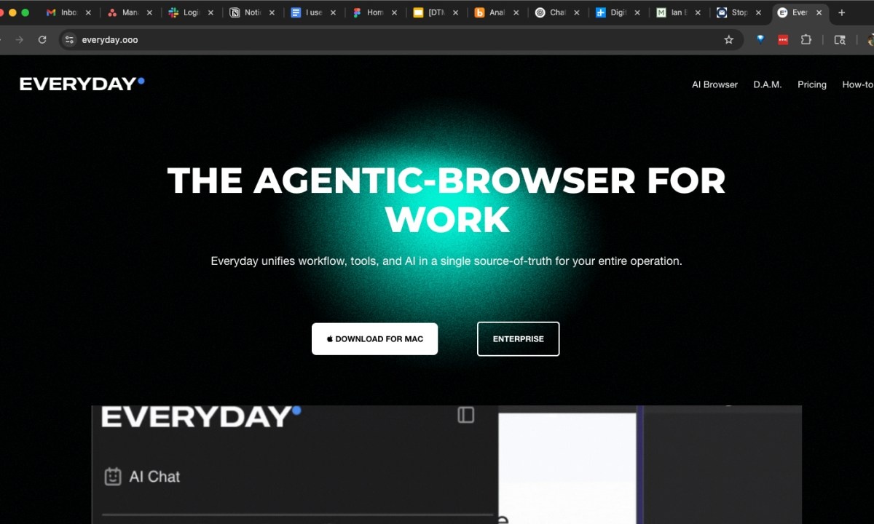The image size is (874, 524).
Task: Close the Google Docs 'I use' tab
Action: [x=333, y=12]
